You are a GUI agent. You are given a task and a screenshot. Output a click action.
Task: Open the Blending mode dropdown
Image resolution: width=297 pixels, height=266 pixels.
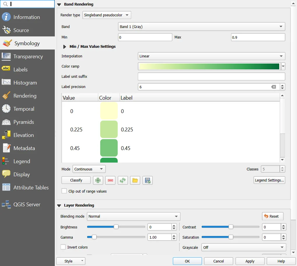click(x=133, y=216)
